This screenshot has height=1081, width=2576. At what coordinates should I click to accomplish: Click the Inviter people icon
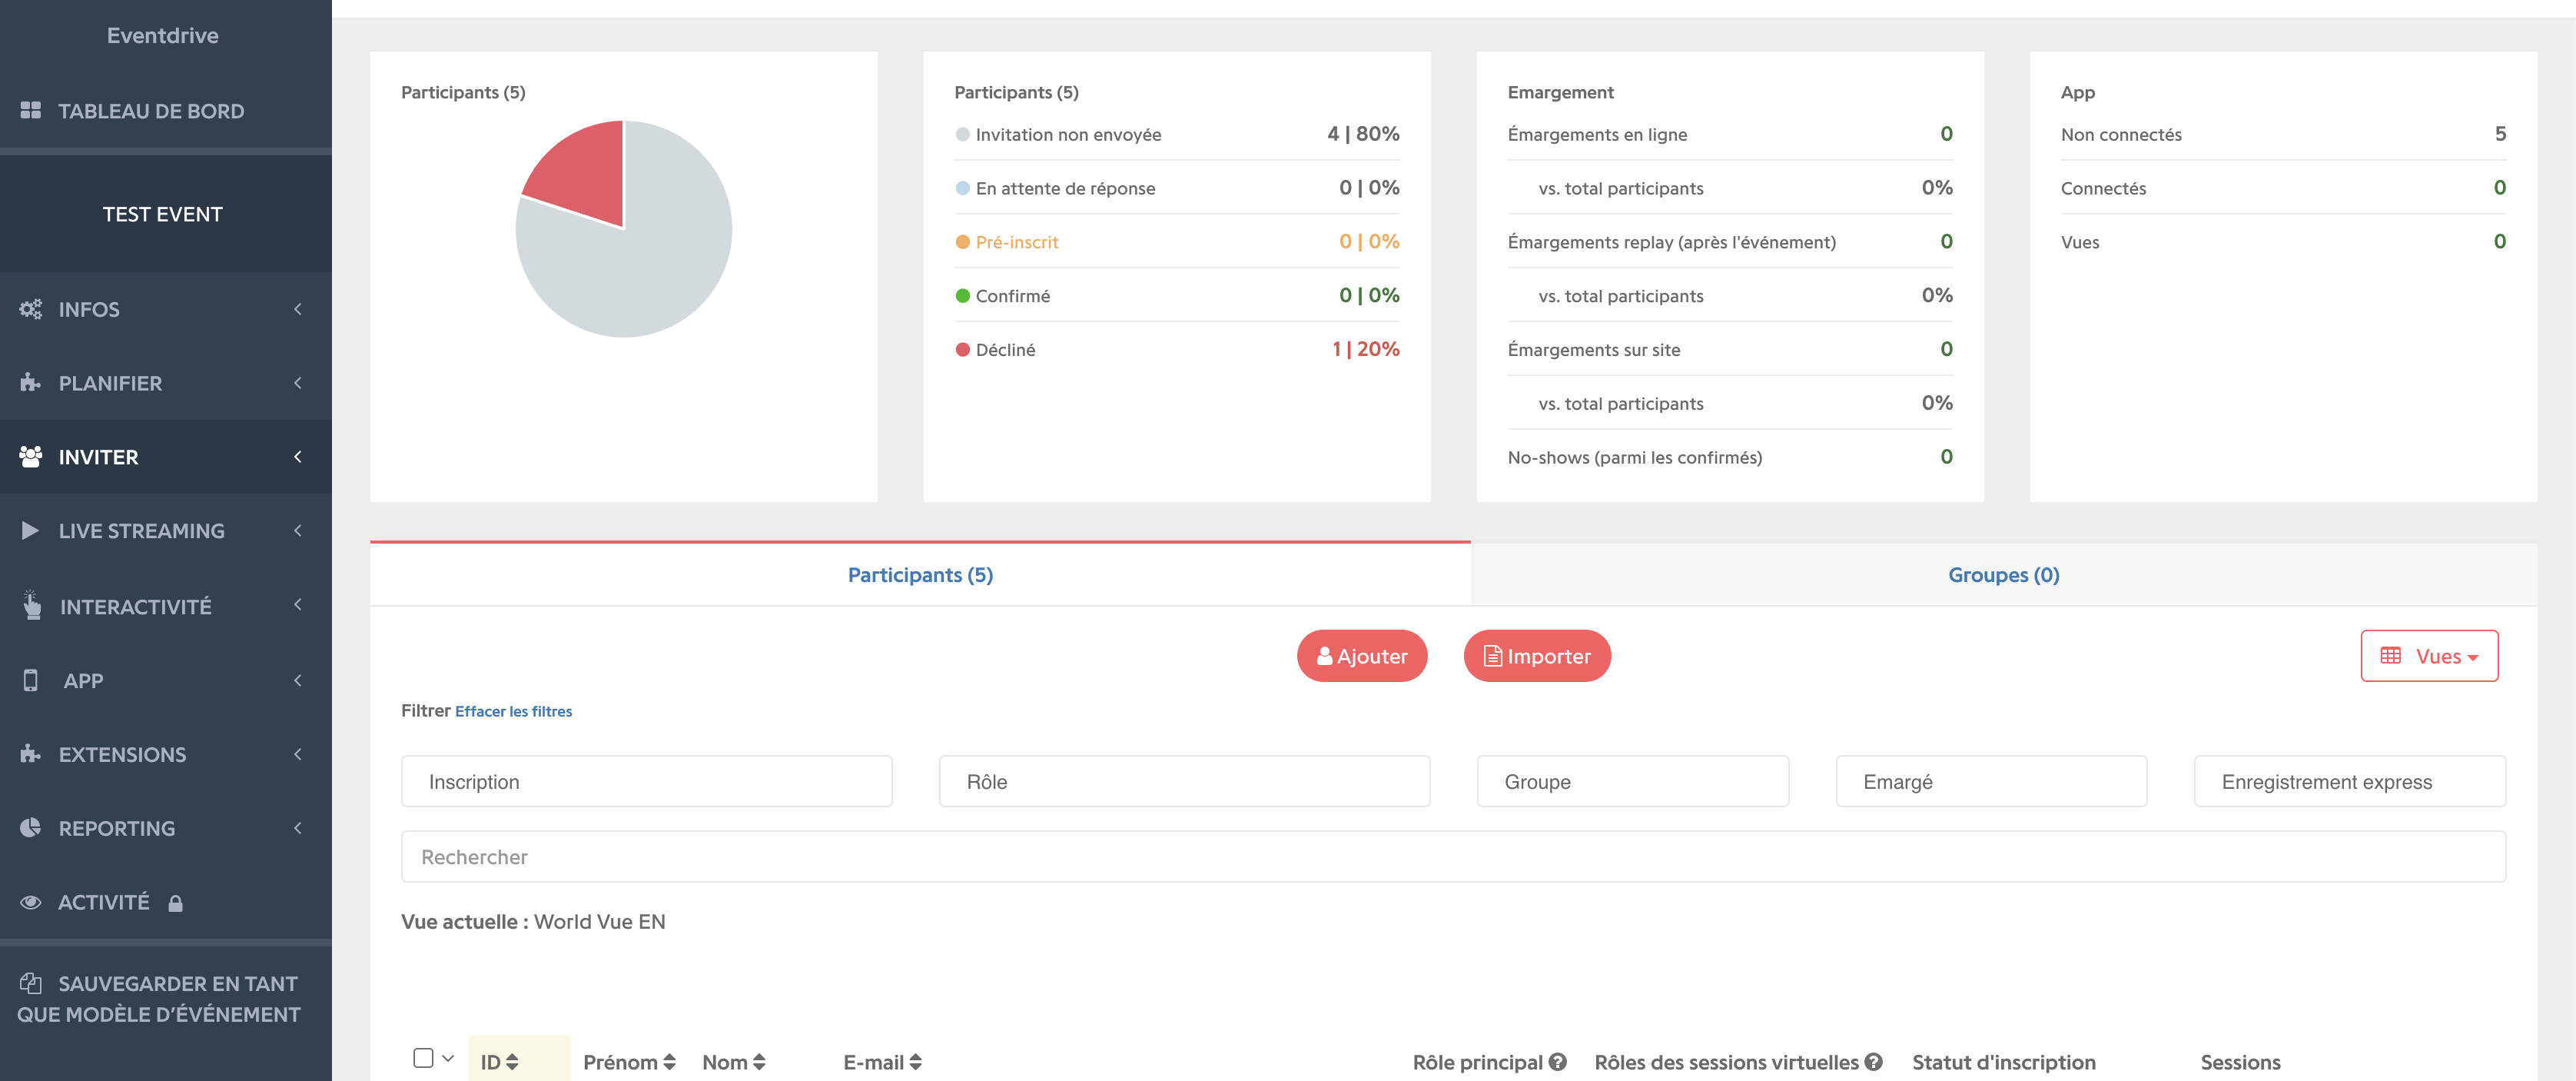(31, 457)
